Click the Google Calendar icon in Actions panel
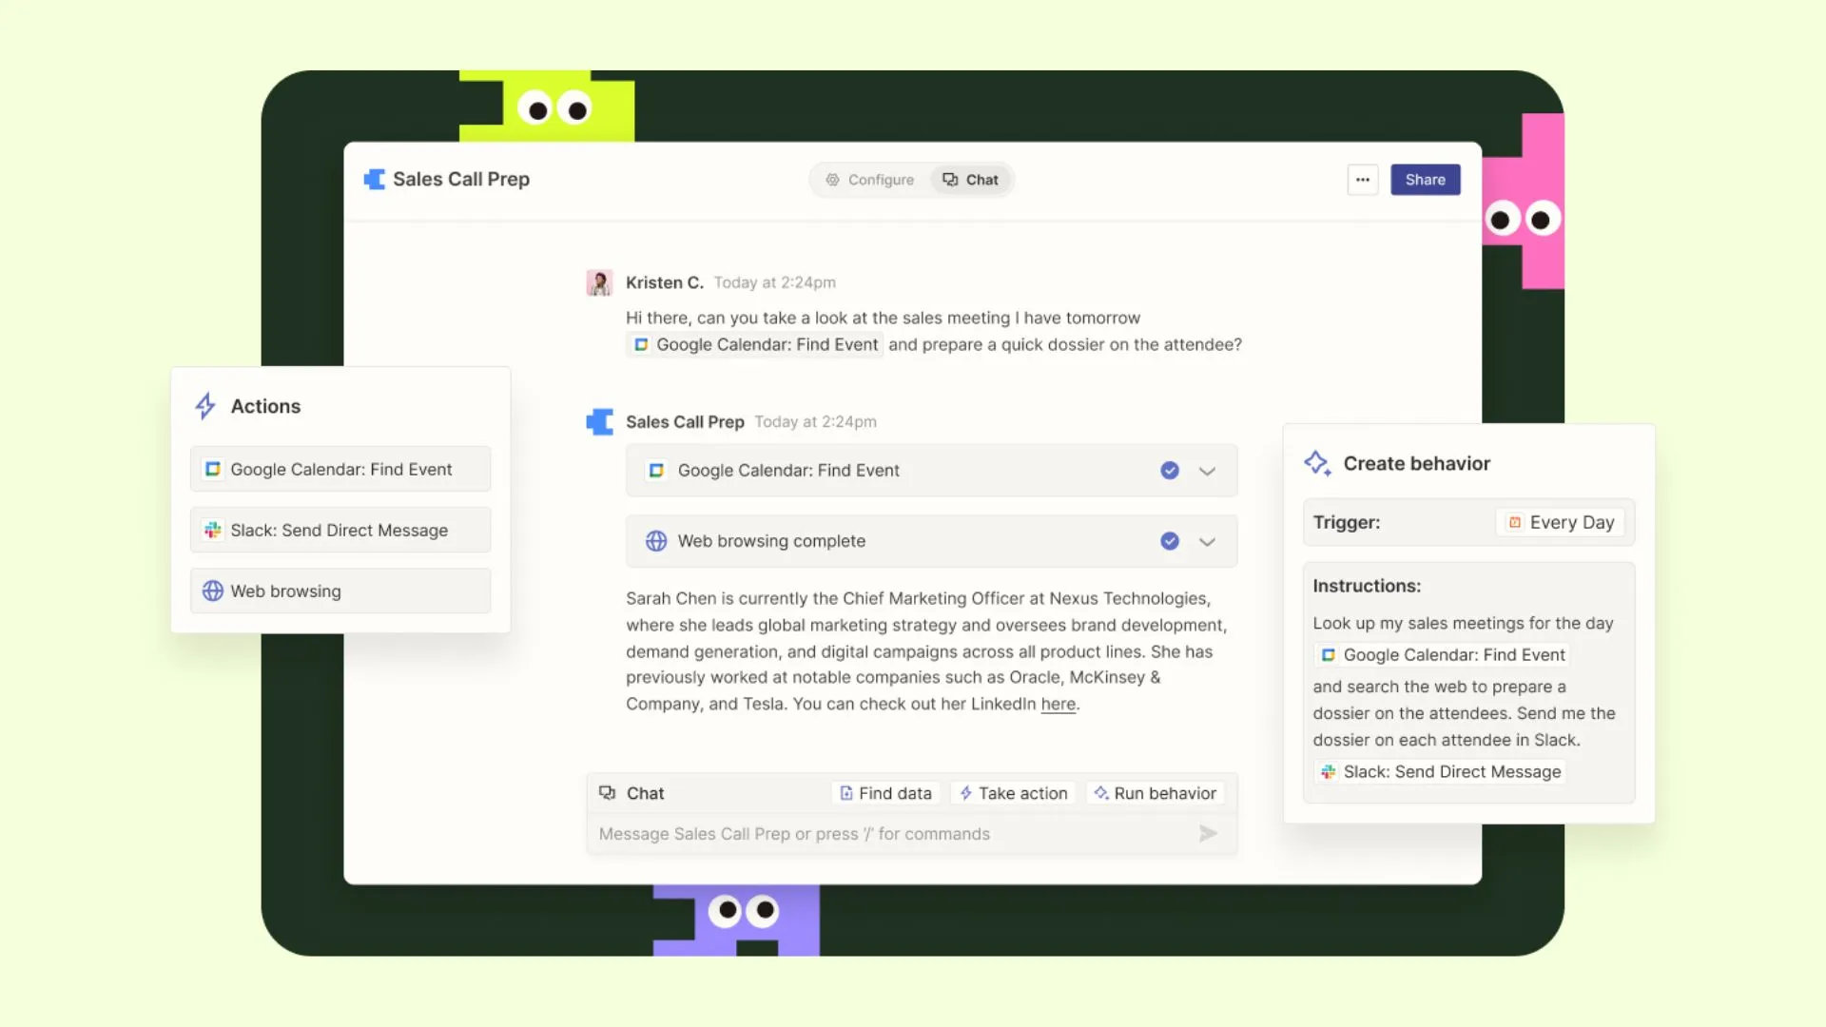1826x1027 pixels. point(213,469)
